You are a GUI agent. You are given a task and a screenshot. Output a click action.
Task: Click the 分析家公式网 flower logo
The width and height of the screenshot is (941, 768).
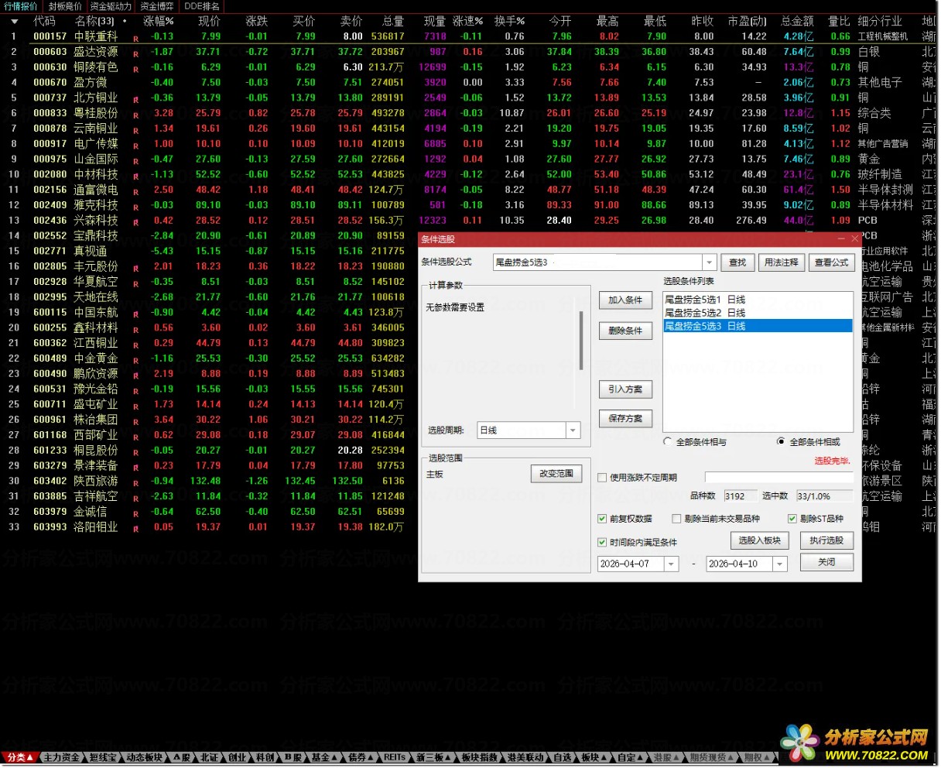pos(799,743)
